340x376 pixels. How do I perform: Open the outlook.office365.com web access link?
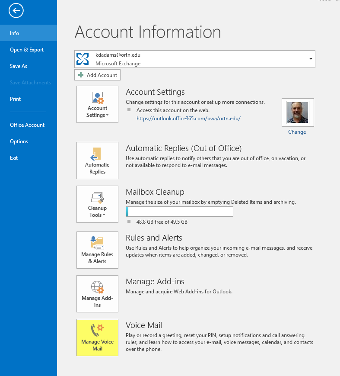coord(188,118)
